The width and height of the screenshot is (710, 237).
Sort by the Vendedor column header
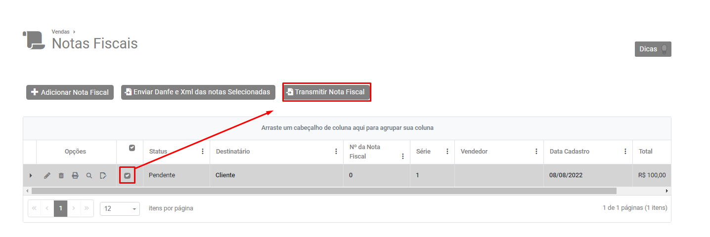tap(474, 152)
